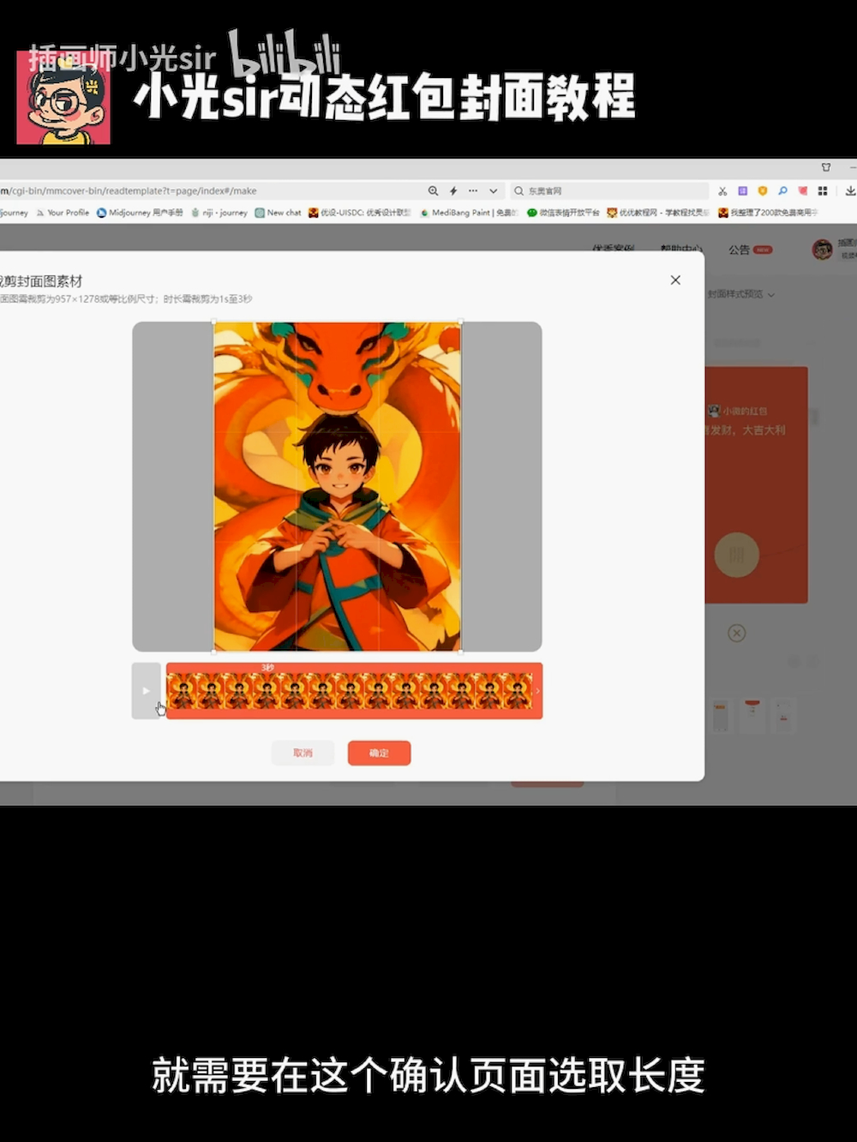Click the skin shirt icon in title bar
The width and height of the screenshot is (857, 1142).
coord(826,167)
